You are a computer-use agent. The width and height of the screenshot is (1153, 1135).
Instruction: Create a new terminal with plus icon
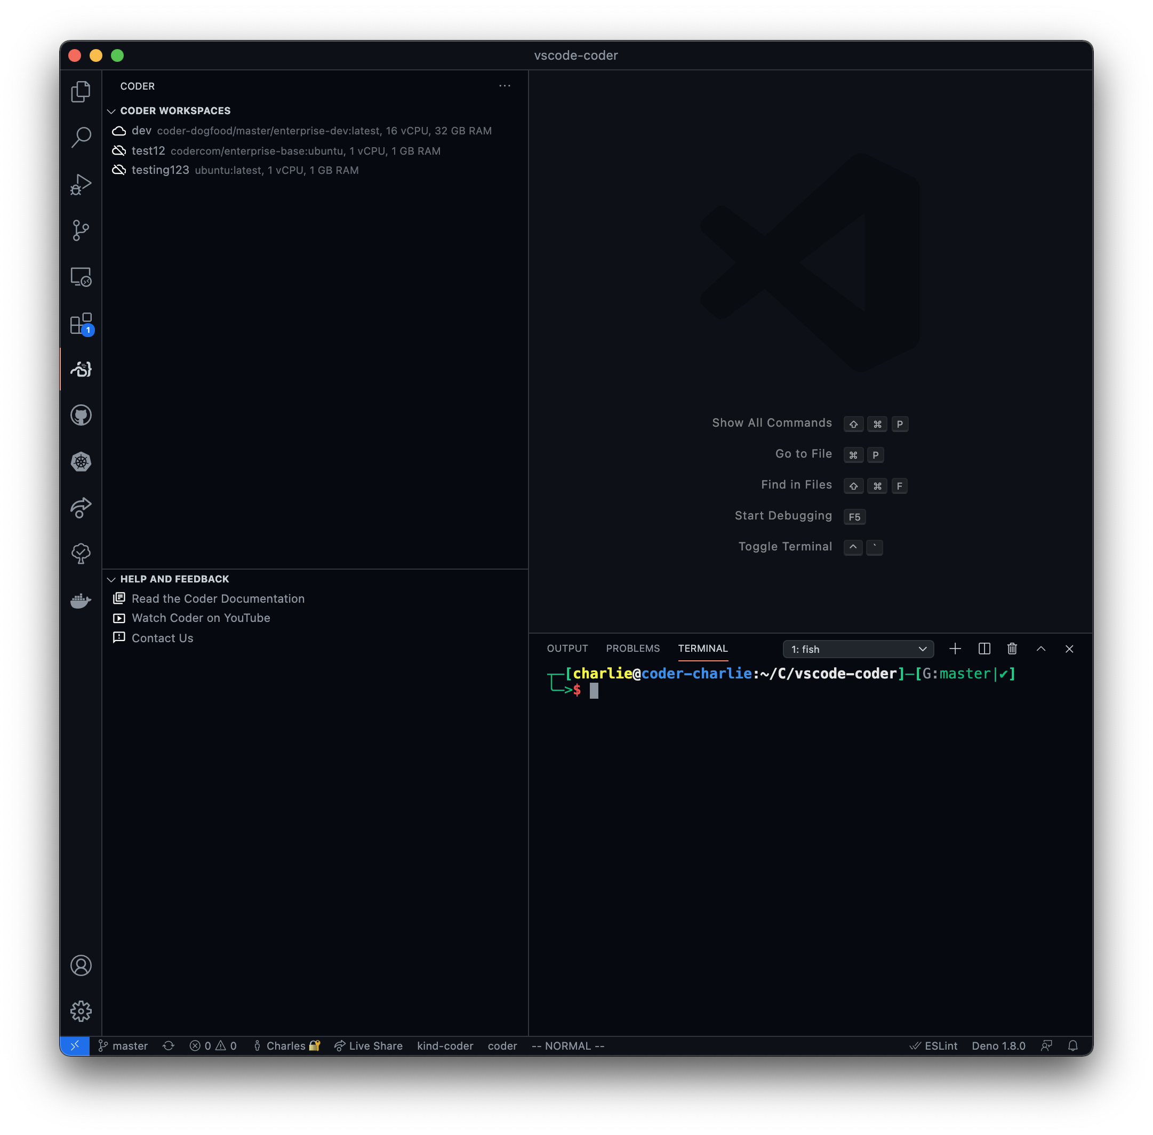[955, 649]
